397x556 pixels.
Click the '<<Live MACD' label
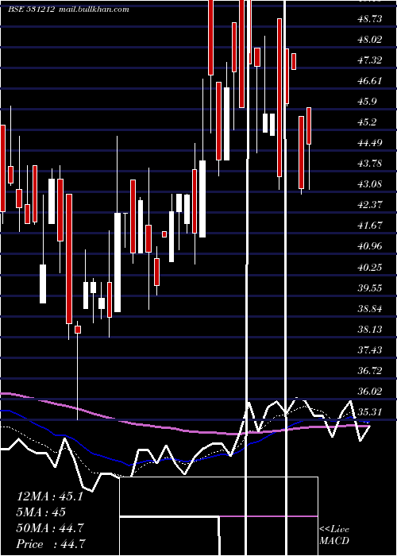coord(334,535)
